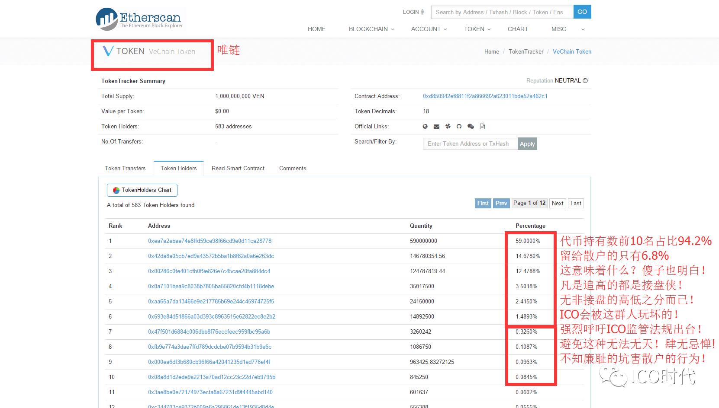The width and height of the screenshot is (719, 408).
Task: Expand the MISC menu dropdown
Action: [x=568, y=29]
